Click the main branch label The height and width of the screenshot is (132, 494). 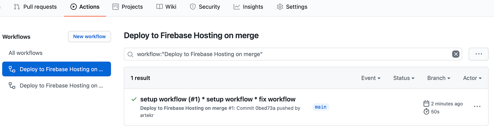pyautogui.click(x=320, y=107)
